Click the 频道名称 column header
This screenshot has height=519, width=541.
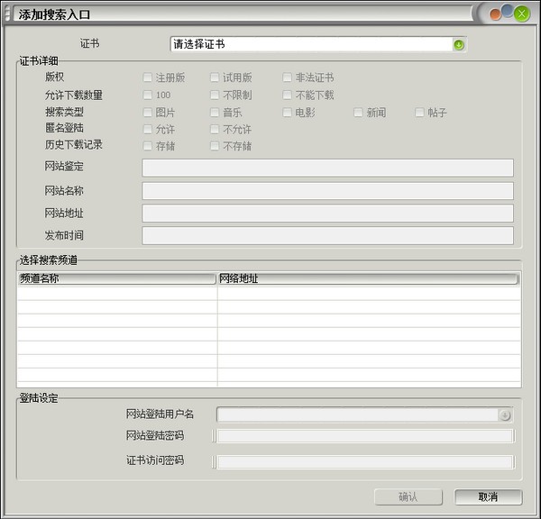[117, 278]
